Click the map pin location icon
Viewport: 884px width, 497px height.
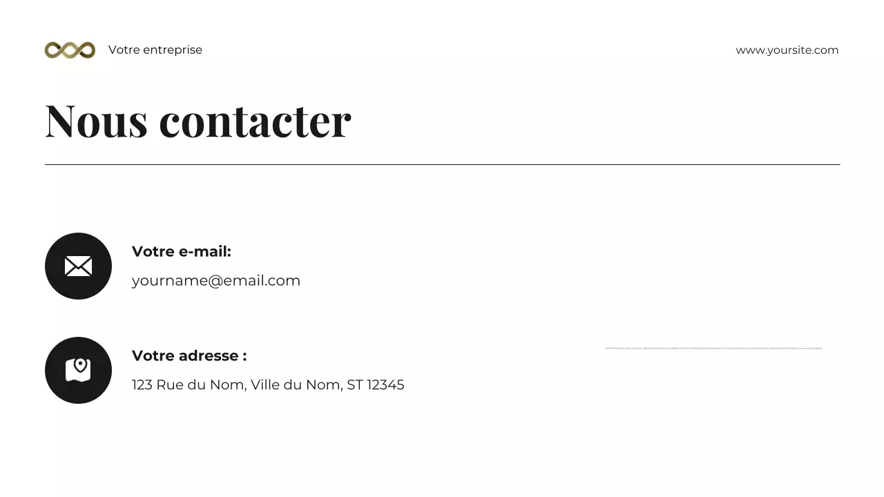(78, 370)
